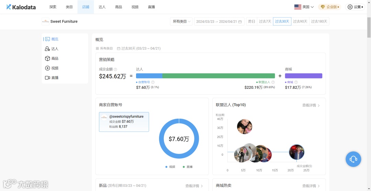Click the diamond icon beside 企业版
The width and height of the screenshot is (371, 191).
point(323,7)
